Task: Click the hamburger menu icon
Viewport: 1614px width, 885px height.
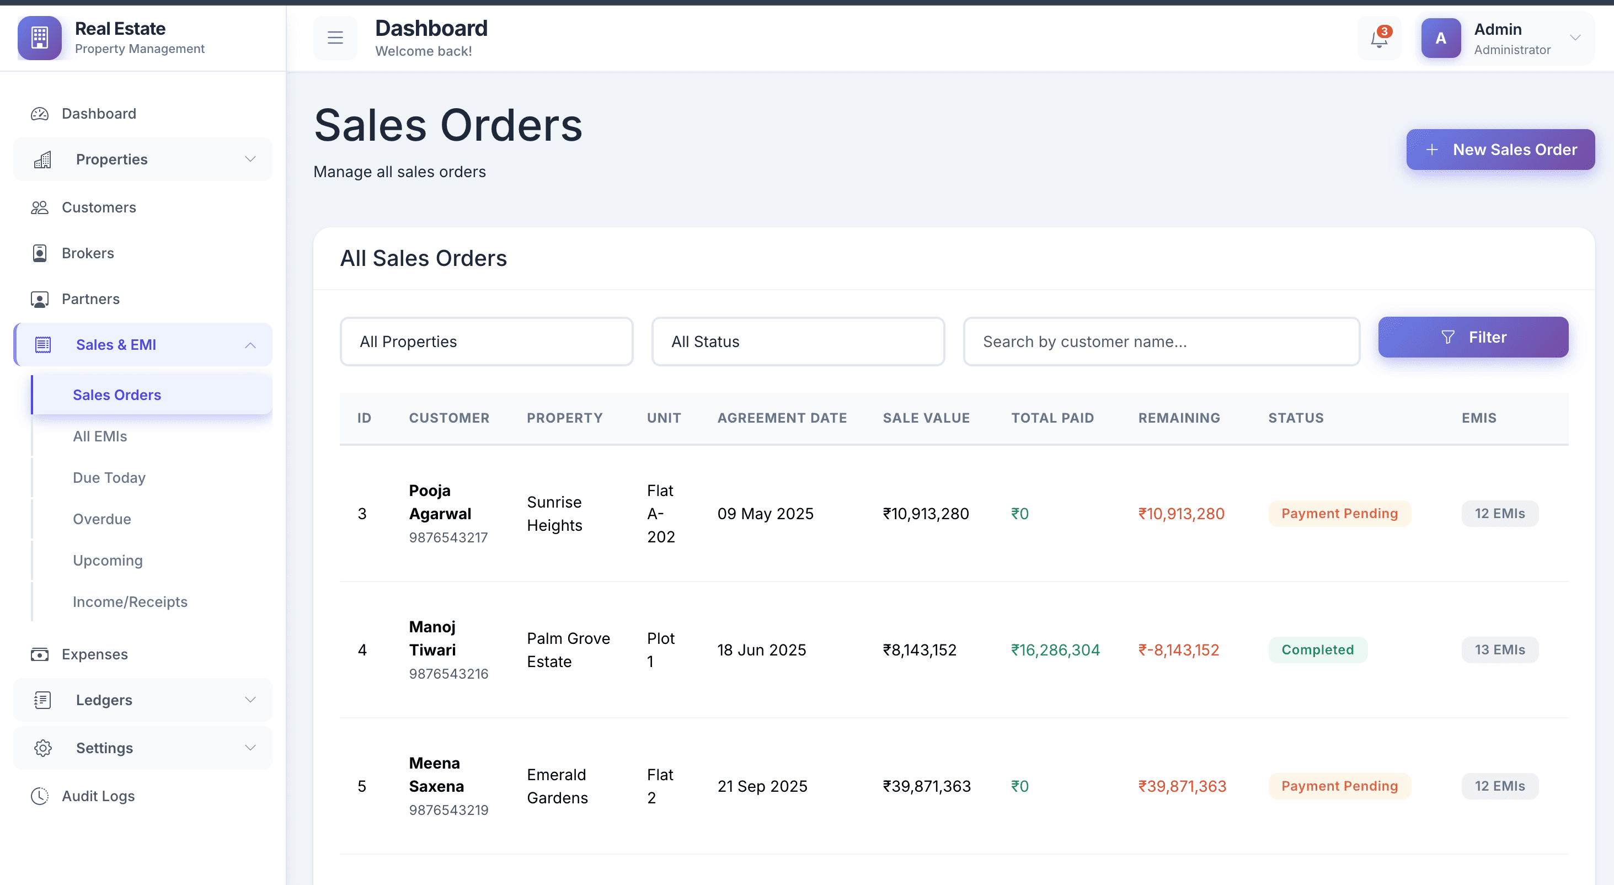Action: click(x=335, y=38)
